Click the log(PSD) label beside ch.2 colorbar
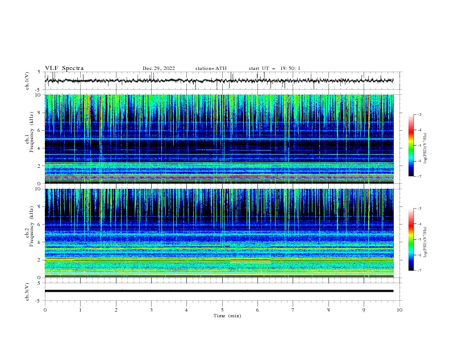This screenshot has width=450, height=348. (x=425, y=242)
